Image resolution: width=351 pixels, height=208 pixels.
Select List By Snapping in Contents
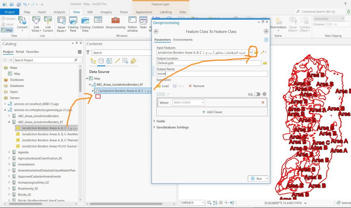click(125, 61)
